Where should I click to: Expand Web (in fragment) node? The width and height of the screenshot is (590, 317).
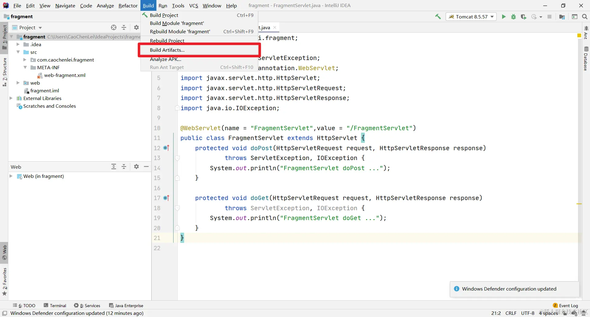[11, 176]
